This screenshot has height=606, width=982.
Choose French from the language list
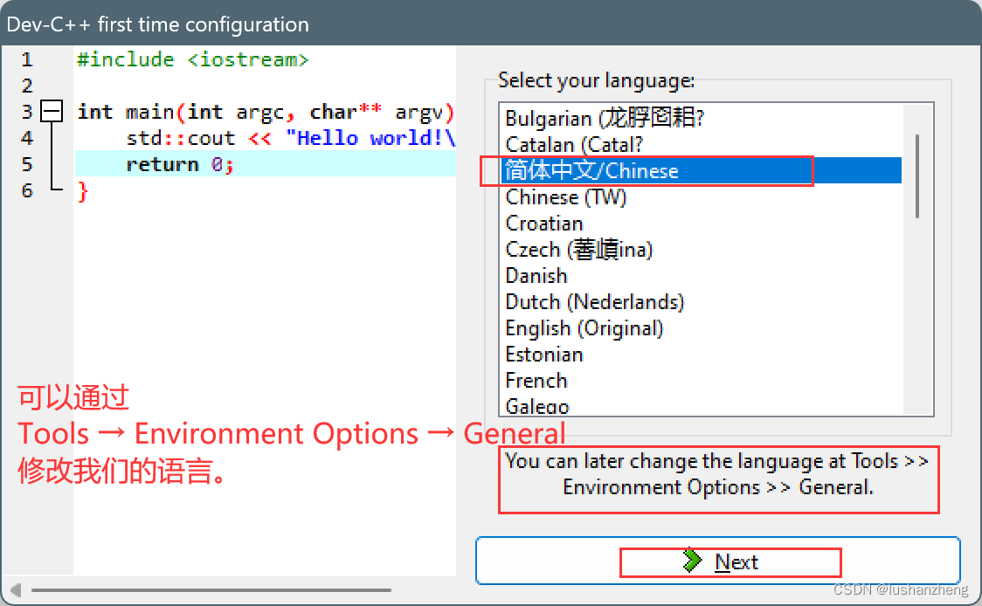(x=702, y=381)
